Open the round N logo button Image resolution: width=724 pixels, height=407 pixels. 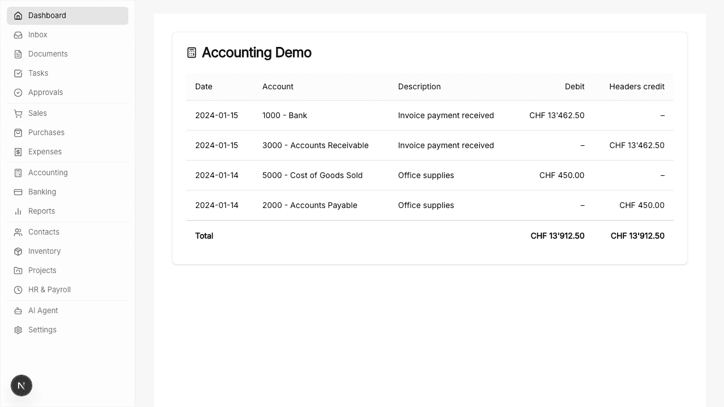click(21, 386)
